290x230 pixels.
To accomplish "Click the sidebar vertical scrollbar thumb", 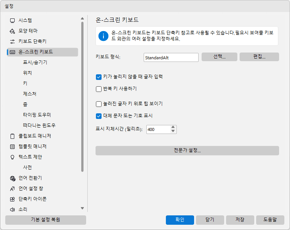I will (x=82, y=97).
